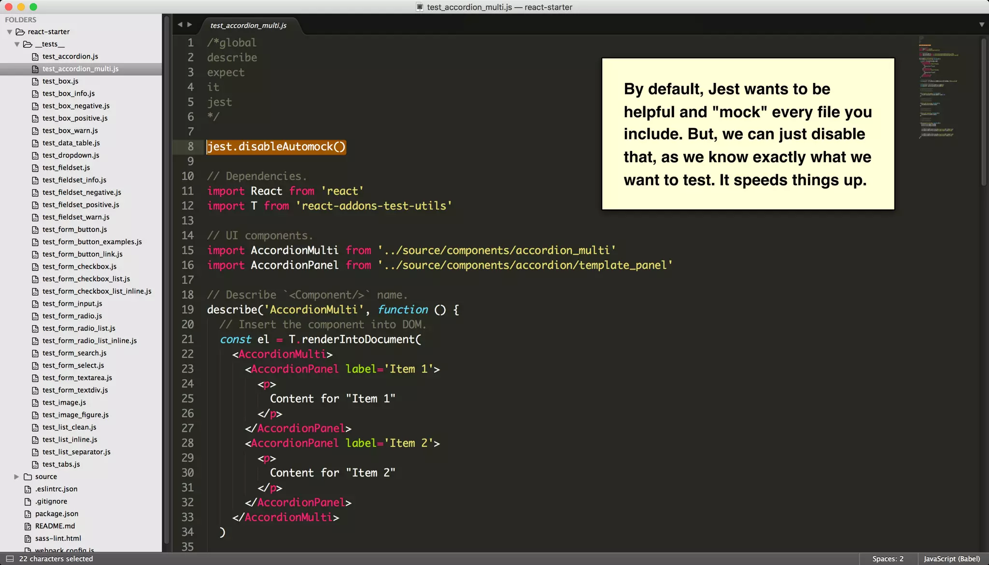Open test_fieldset.js file
Image resolution: width=989 pixels, height=565 pixels.
click(x=66, y=168)
